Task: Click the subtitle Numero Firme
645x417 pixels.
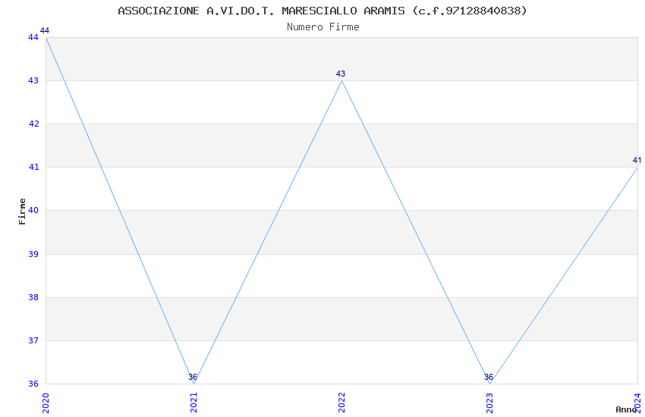Action: (x=323, y=27)
